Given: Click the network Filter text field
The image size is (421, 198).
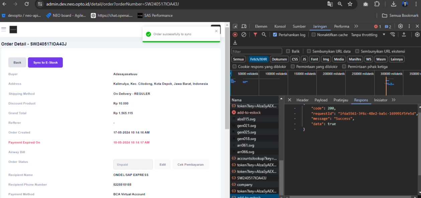Looking at the screenshot, I should click(256, 52).
